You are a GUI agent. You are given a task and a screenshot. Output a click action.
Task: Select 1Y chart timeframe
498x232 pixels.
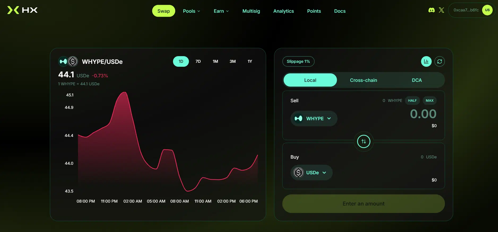point(250,61)
